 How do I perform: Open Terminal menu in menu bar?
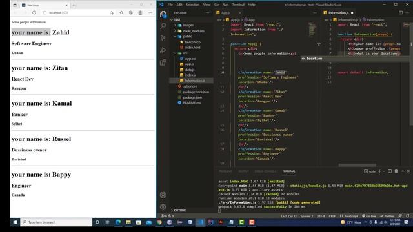tap(238, 5)
